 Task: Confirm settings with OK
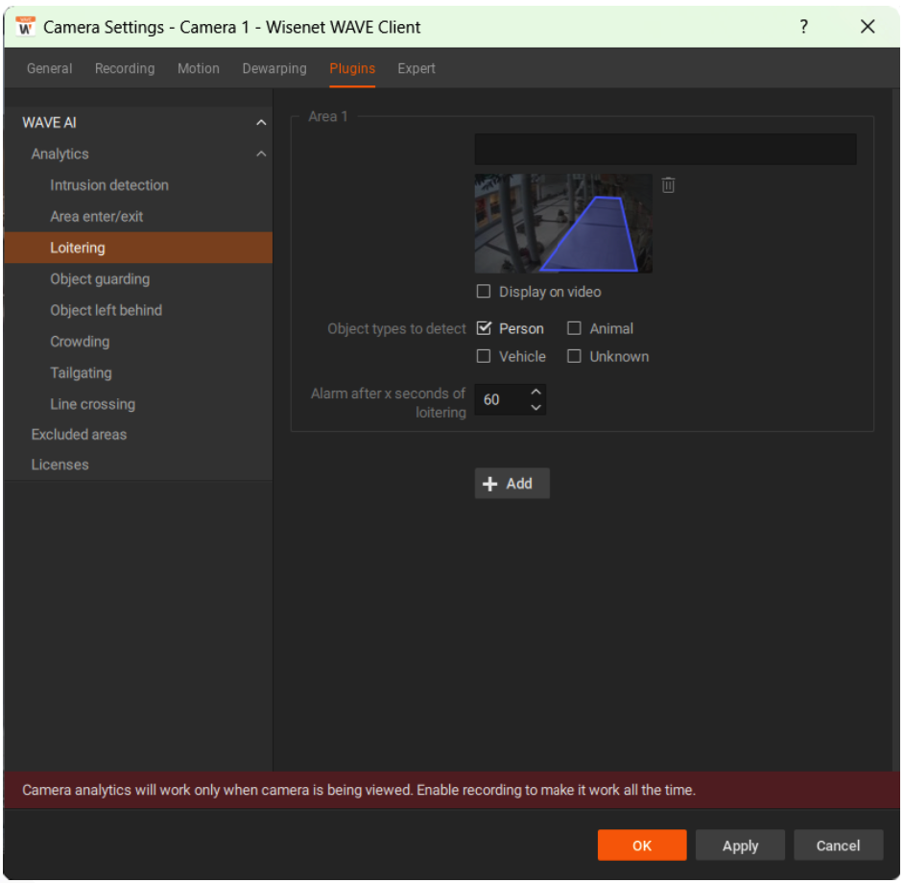[x=642, y=845]
